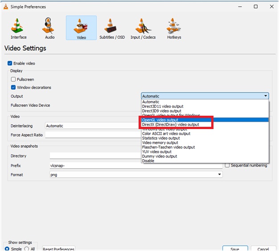Screen dimensions: 279x251
Task: Select the All show settings radio
Action: click(x=27, y=249)
